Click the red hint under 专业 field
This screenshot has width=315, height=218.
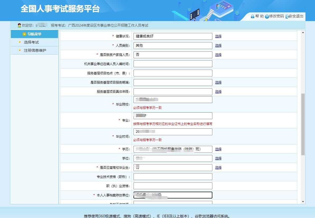click(x=173, y=124)
